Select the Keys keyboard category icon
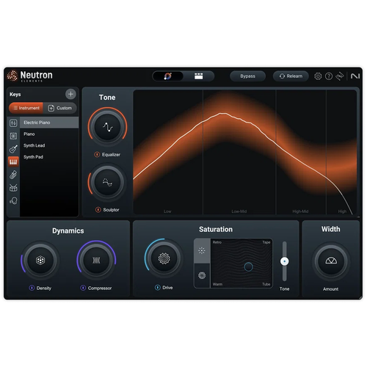 point(13,161)
